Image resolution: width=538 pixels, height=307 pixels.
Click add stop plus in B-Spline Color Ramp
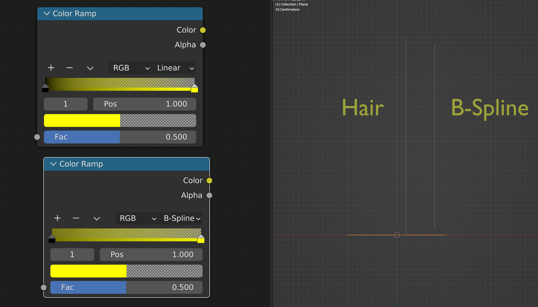pos(58,218)
